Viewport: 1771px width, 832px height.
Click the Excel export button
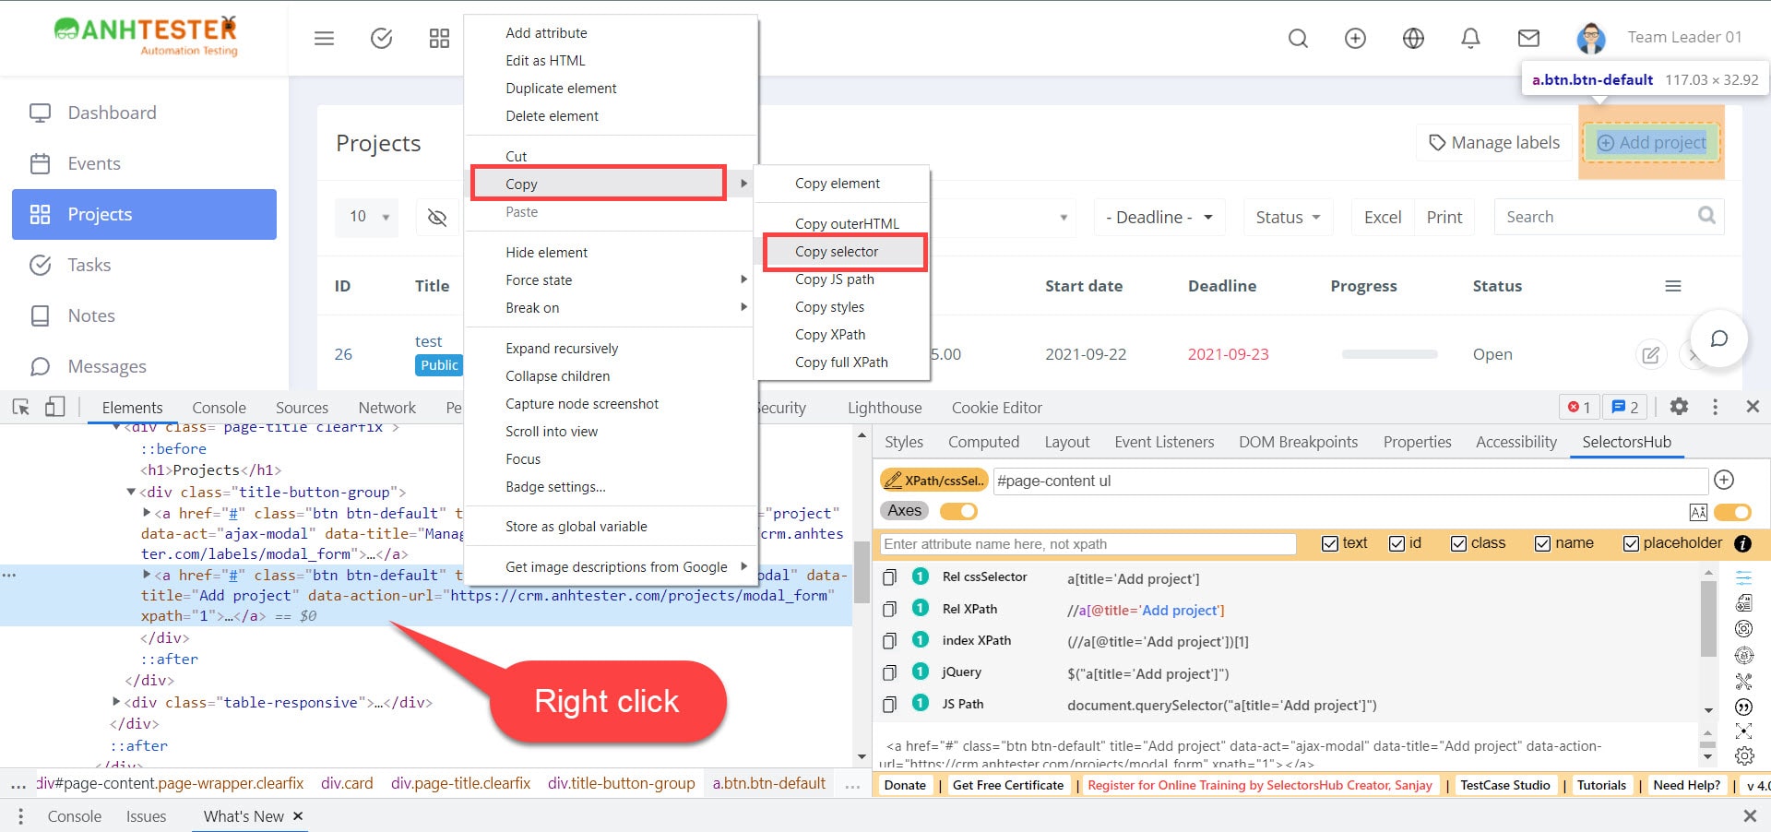tap(1383, 217)
